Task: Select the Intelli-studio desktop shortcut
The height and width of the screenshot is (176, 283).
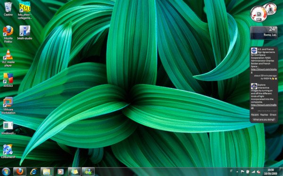Action: [25, 32]
